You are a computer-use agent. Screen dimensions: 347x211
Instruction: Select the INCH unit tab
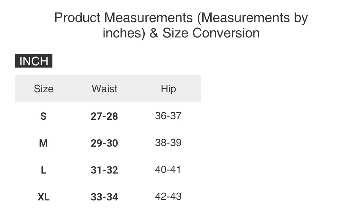click(x=34, y=61)
